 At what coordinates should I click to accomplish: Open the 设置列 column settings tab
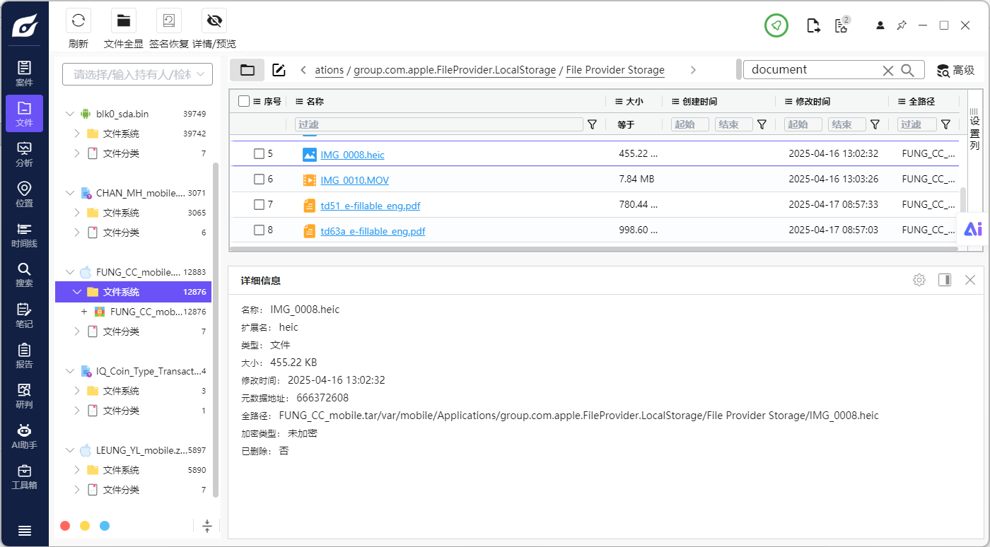coord(974,130)
